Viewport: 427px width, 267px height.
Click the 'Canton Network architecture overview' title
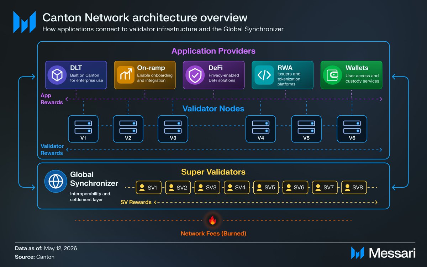pos(145,17)
